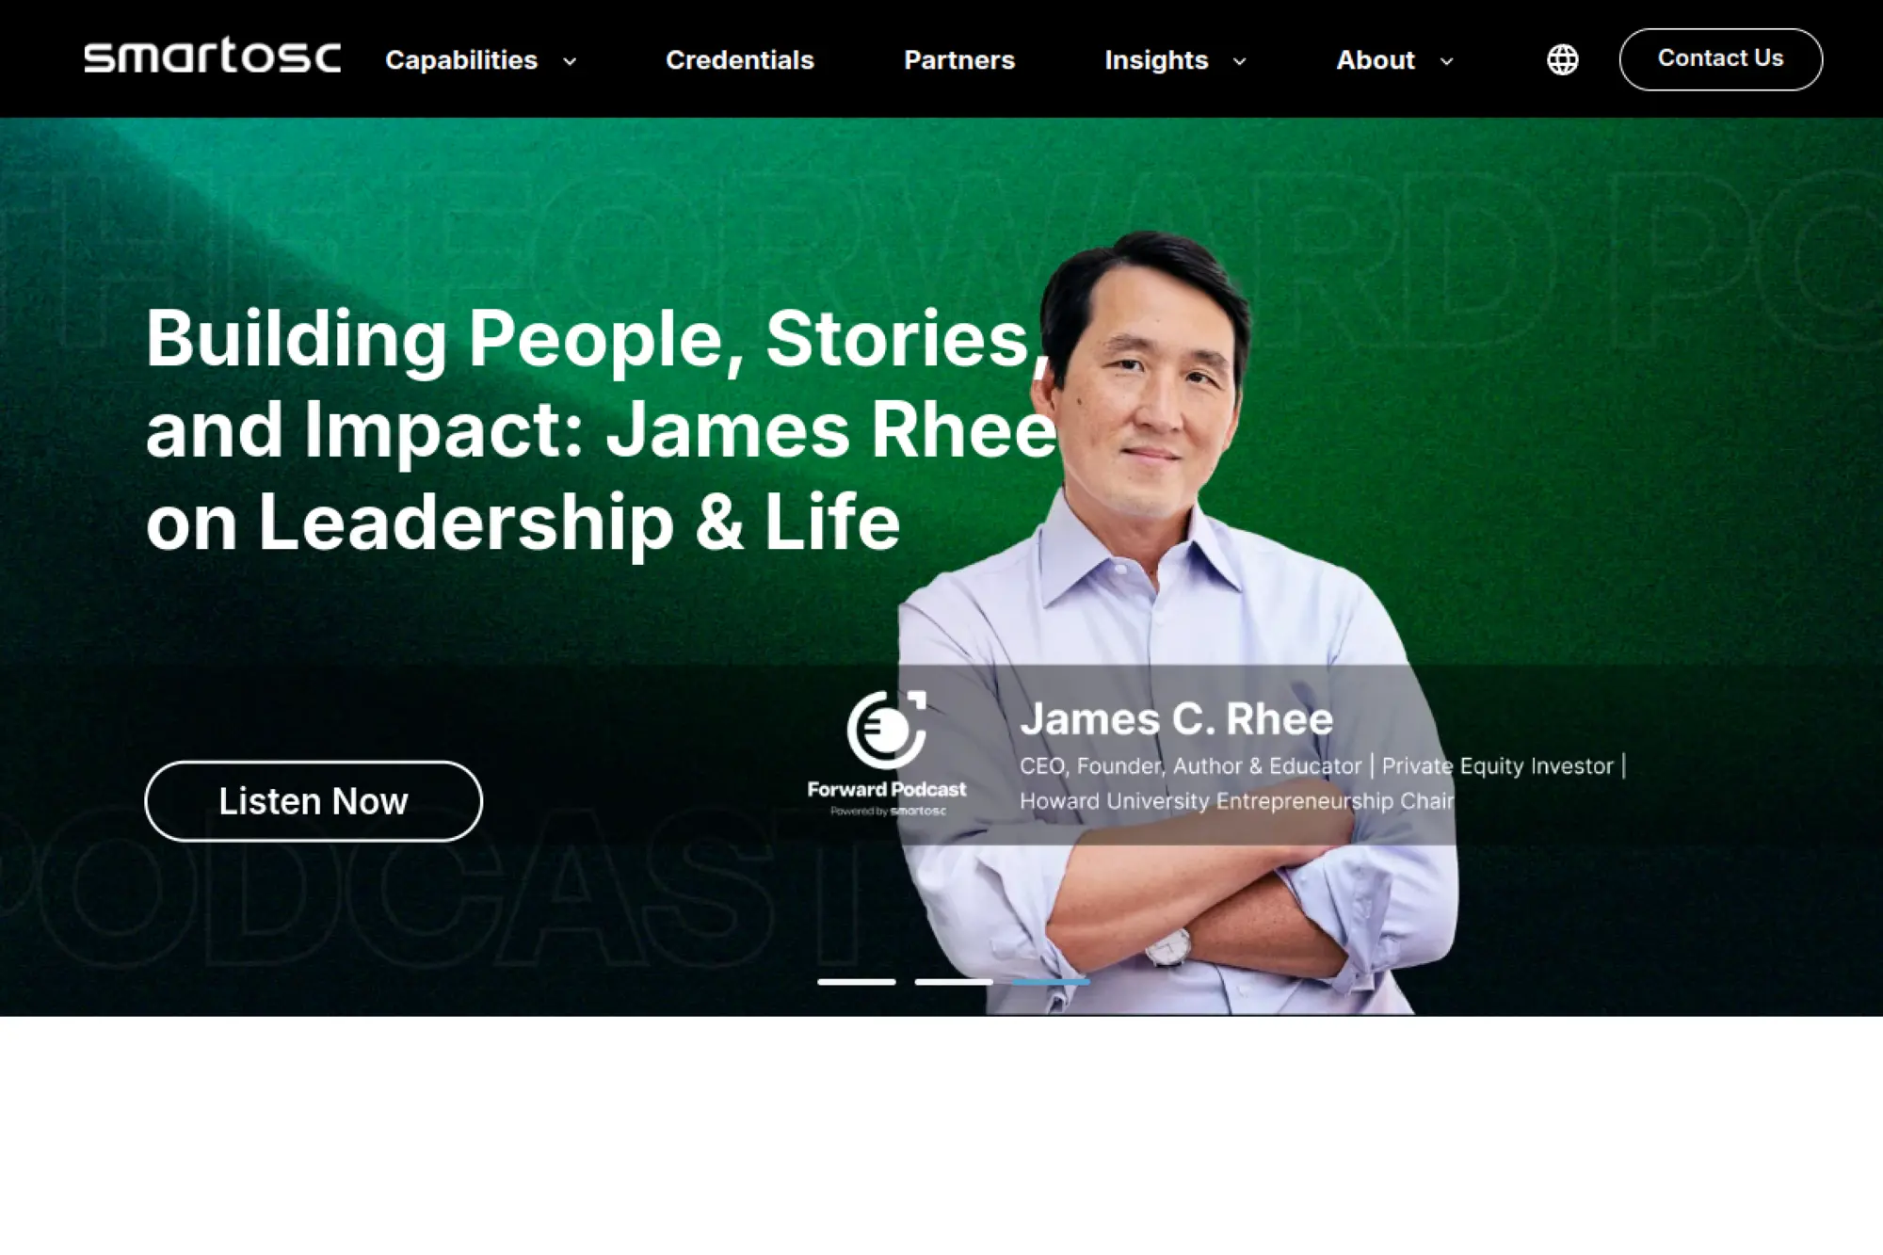Screen dimensions: 1883x1255
Task: Open the Partners page
Action: click(959, 60)
